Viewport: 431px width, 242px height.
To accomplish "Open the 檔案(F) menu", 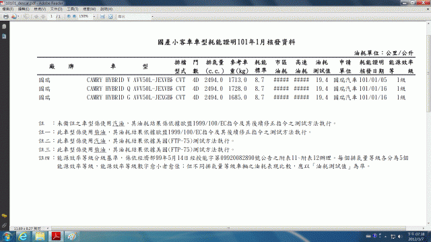I will (7, 9).
